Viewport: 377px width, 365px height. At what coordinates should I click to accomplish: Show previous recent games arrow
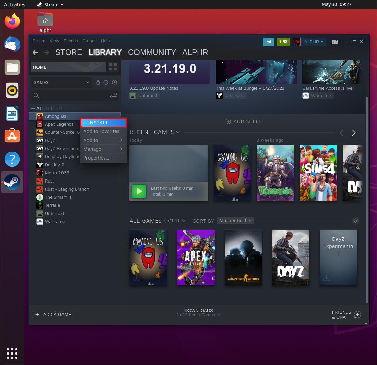tap(341, 133)
